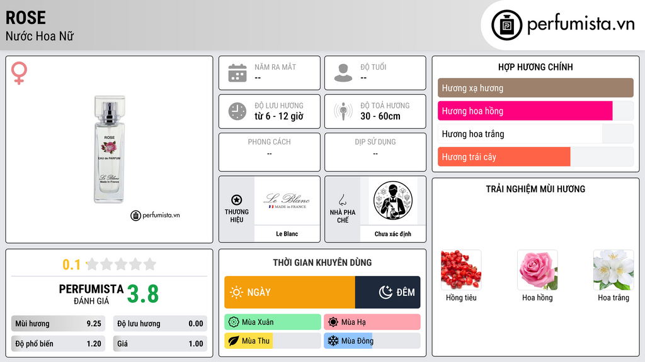This screenshot has width=645, height=362.
Task: Click the Thời gian khuyên dùng heading
Action: coord(322,262)
